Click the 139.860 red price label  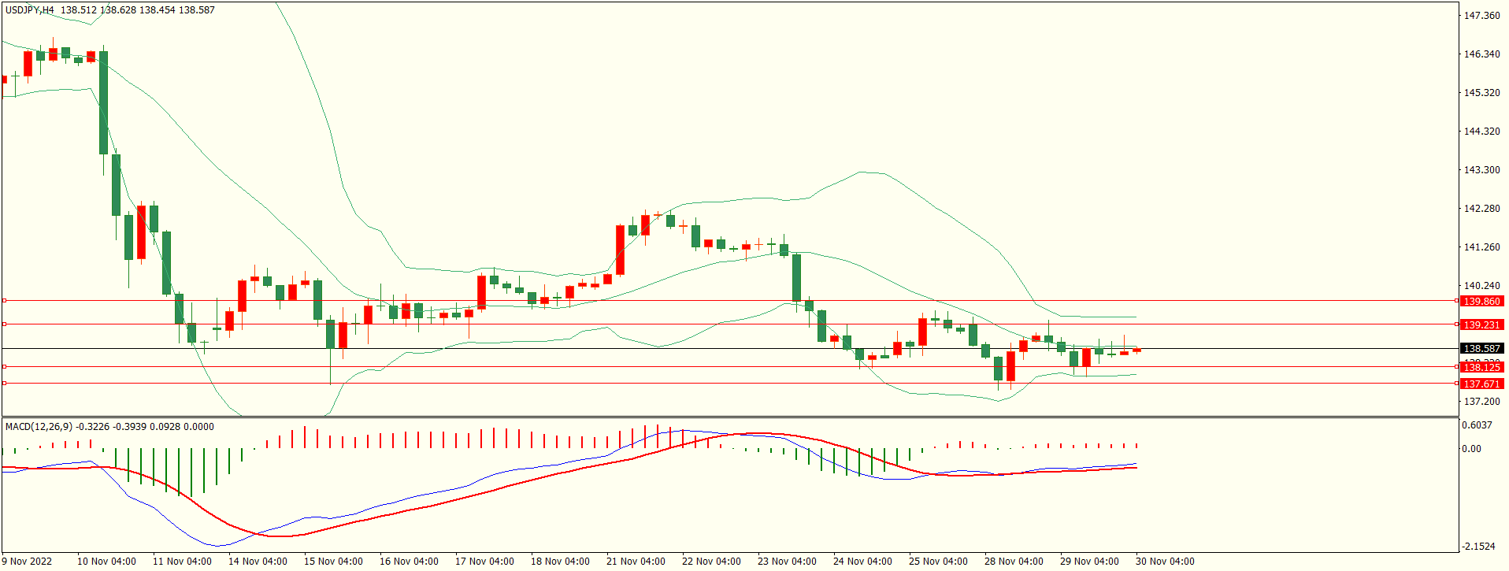[1481, 301]
